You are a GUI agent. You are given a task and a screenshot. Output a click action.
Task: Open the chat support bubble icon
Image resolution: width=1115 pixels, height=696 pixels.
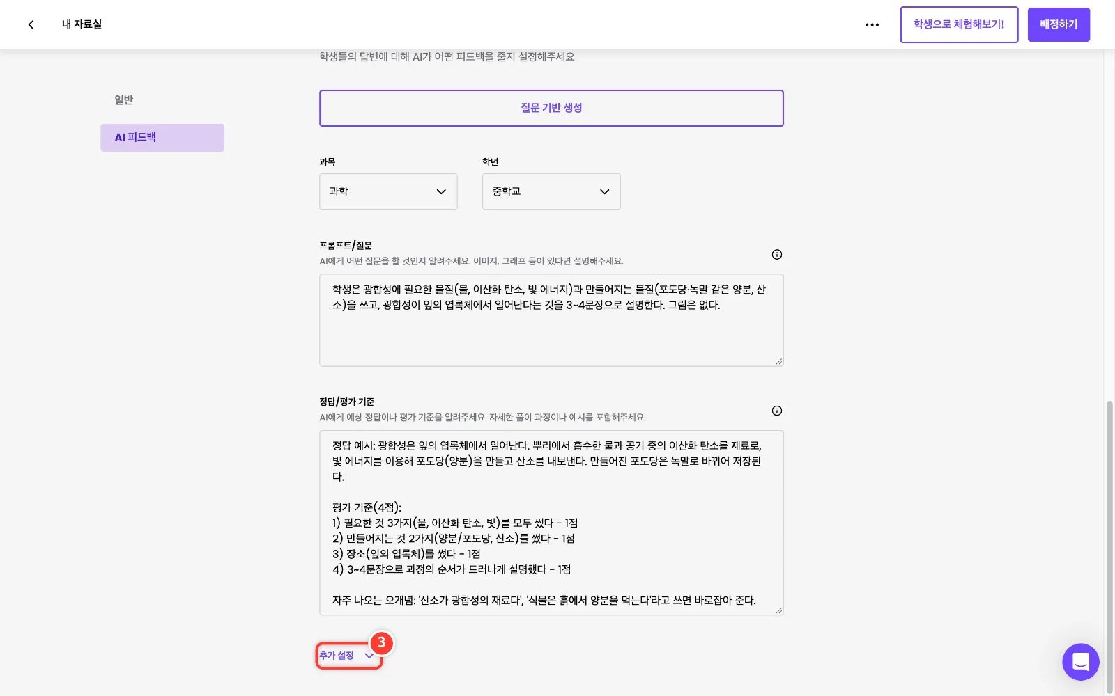pos(1080,662)
